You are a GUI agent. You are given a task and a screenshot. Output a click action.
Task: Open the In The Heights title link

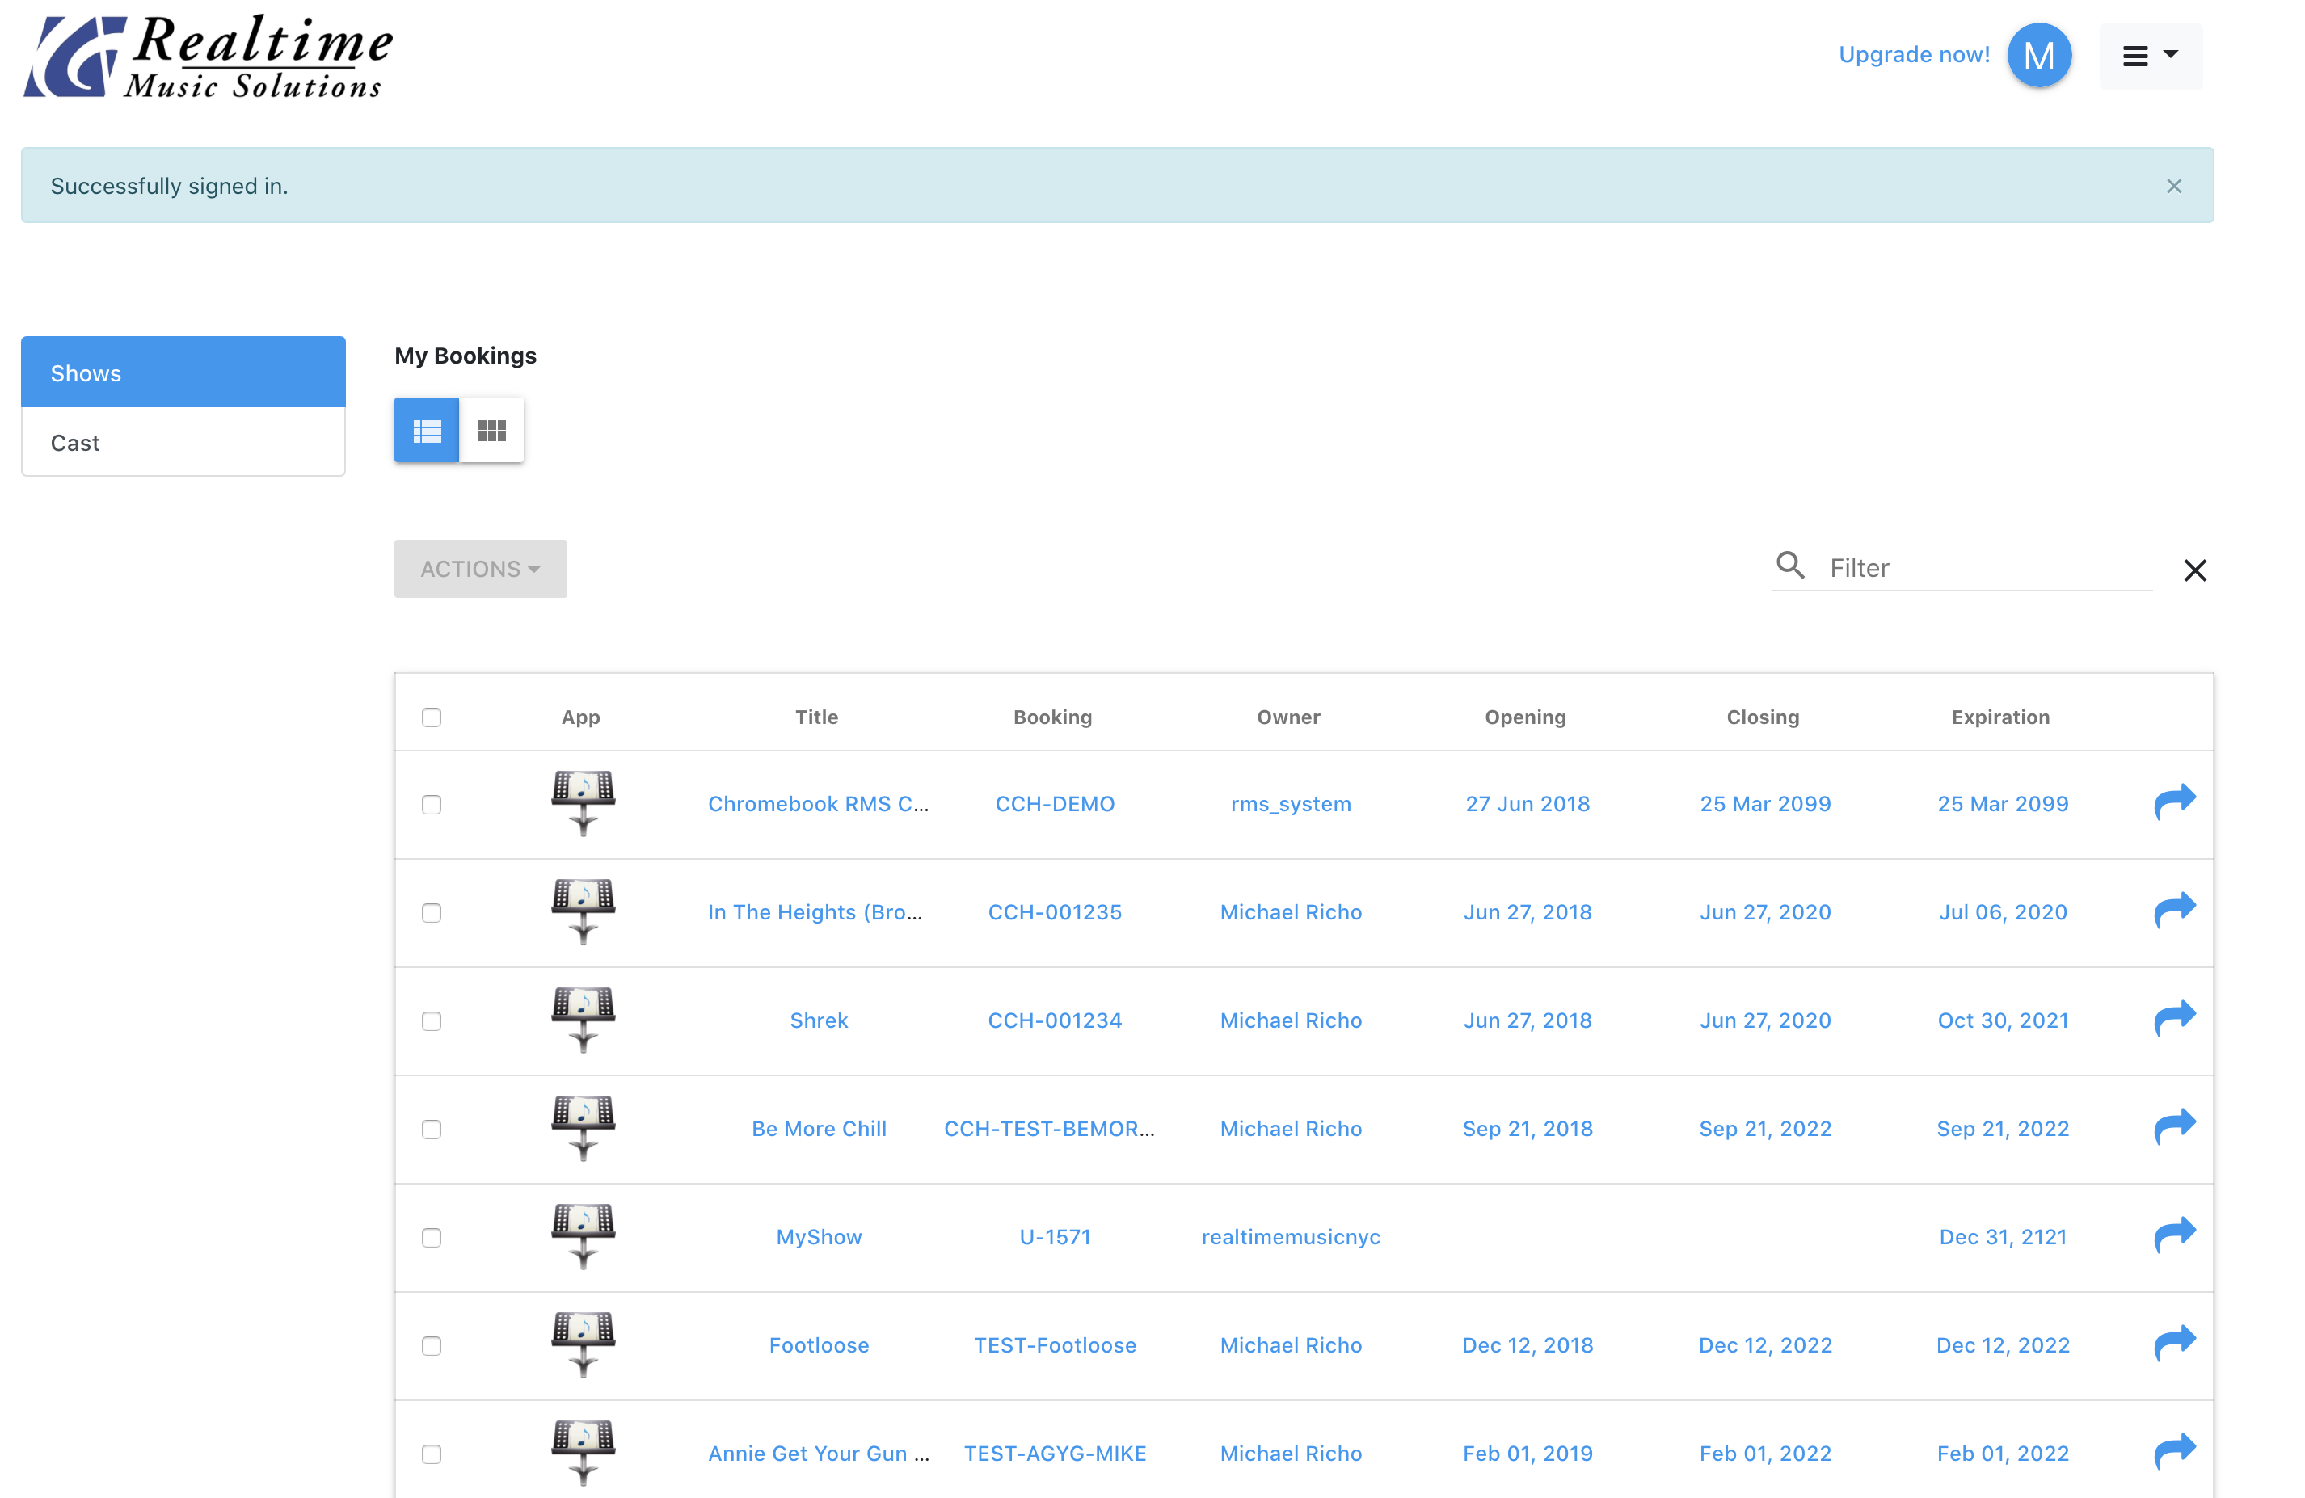(x=815, y=912)
